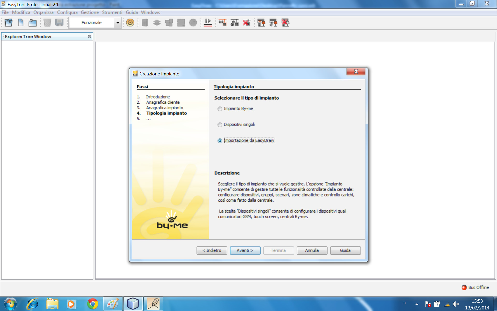Viewport: 497px width, 311px height.
Task: Click the orange circular target icon
Action: point(130,23)
